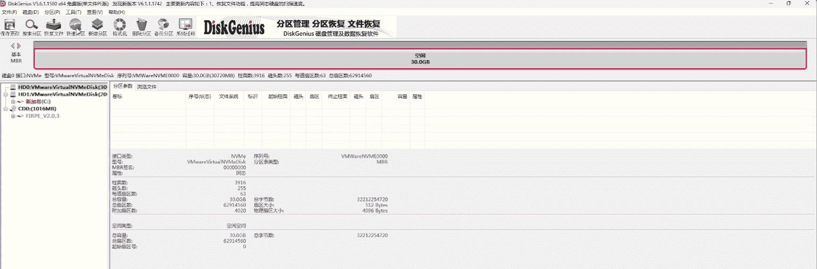The height and width of the screenshot is (269, 817).
Task: Go to previous disk with left arrow
Action: click(13, 46)
